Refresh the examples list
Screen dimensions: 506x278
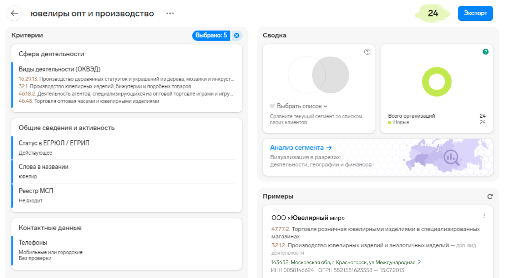coord(490,196)
